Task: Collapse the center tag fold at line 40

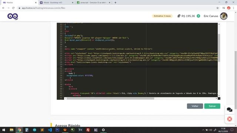Action: pos(63,89)
